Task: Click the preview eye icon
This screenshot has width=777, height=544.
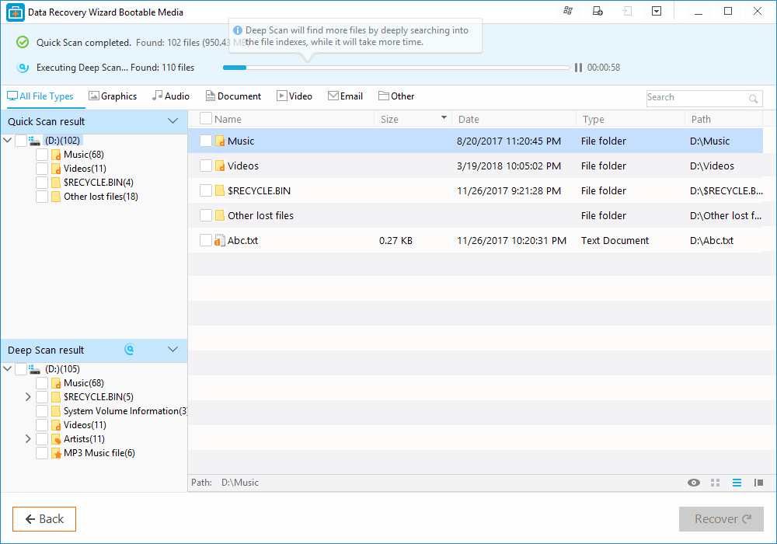Action: point(694,483)
